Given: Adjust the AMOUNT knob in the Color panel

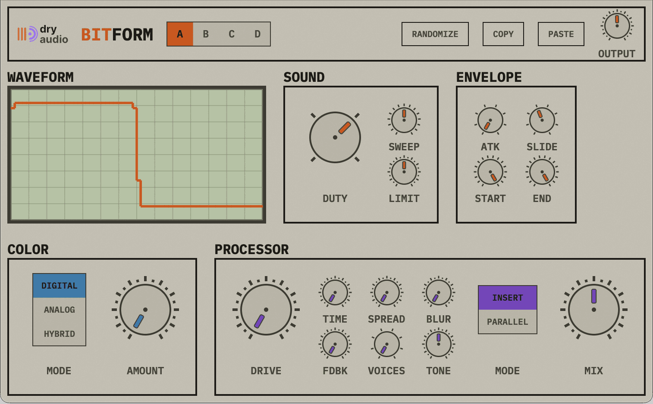Looking at the screenshot, I should [145, 309].
